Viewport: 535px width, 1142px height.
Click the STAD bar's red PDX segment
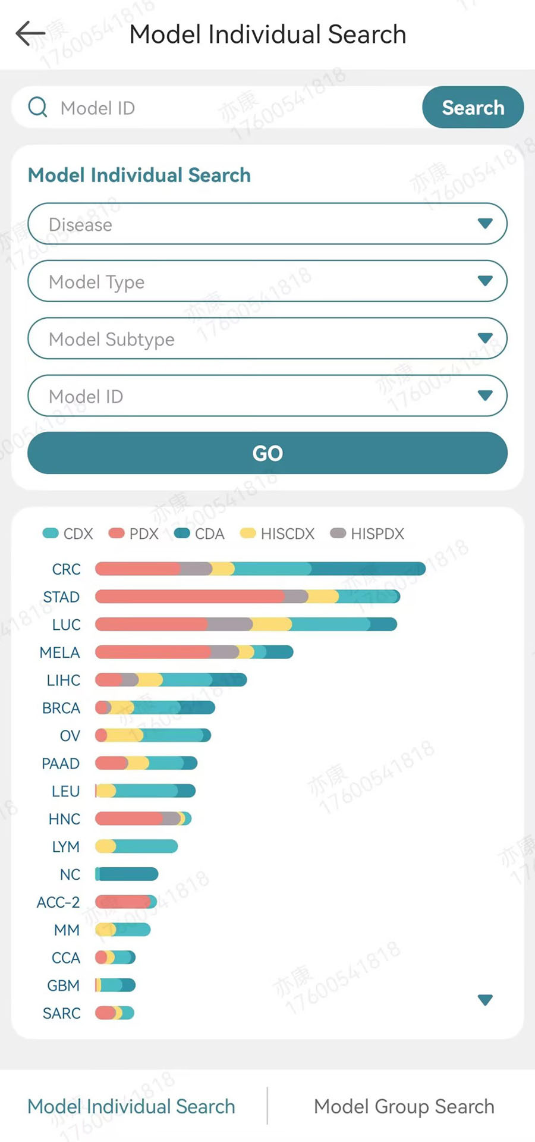189,597
